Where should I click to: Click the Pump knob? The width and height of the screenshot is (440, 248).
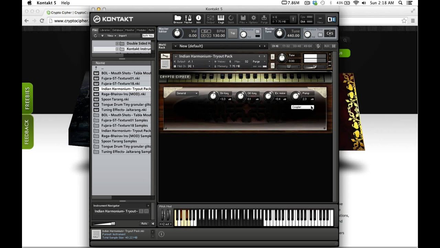(296, 96)
